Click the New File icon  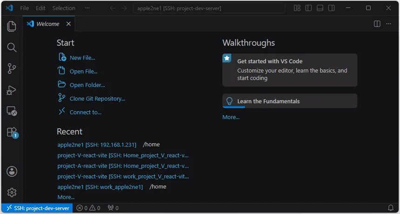pos(62,57)
